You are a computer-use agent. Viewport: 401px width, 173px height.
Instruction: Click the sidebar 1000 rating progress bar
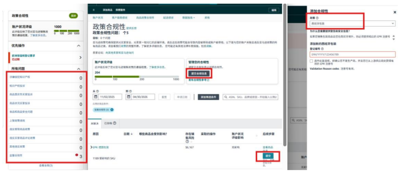point(66,31)
